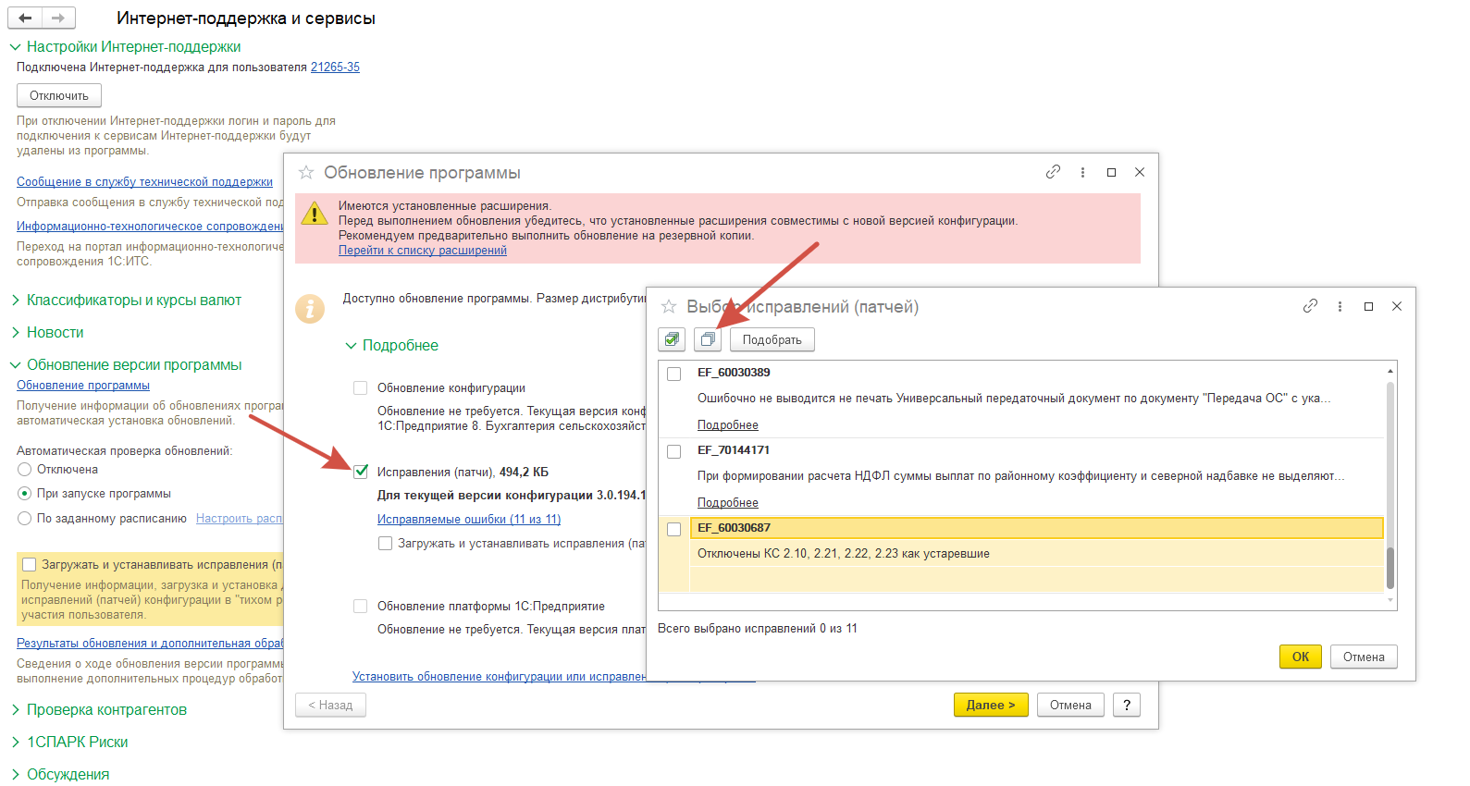Star the patch selection dialog as favorite

point(669,306)
